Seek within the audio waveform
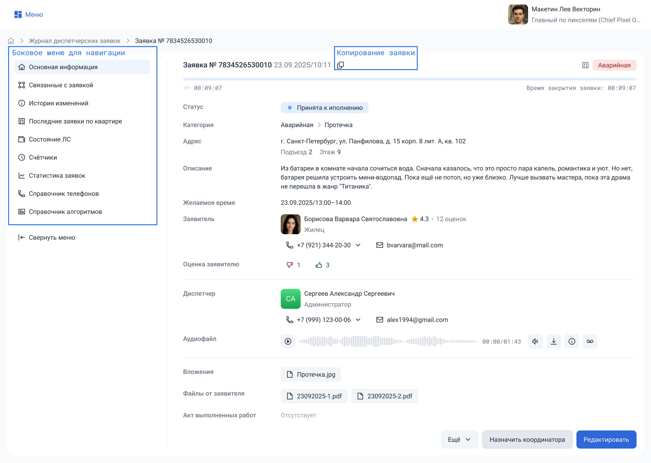The height and width of the screenshot is (463, 651). pos(388,341)
